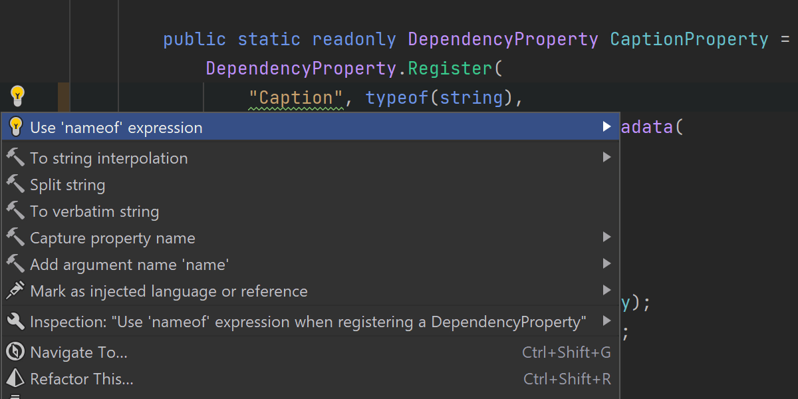Click the wrench icon beside Inspection entry
Screen dimensions: 798x399
click(x=15, y=322)
